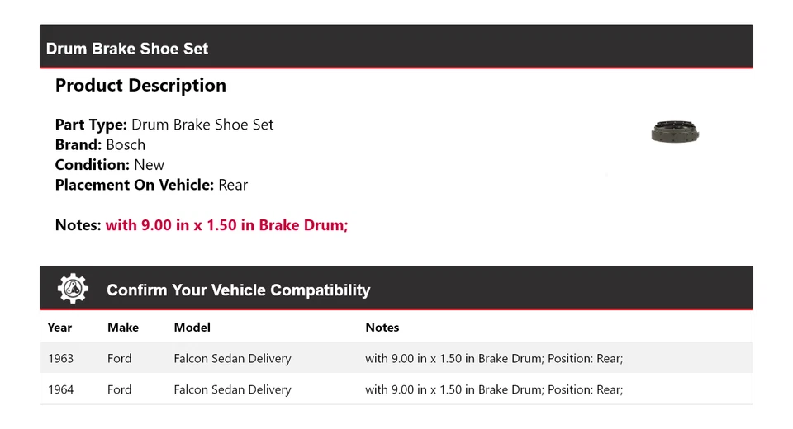The height and width of the screenshot is (429, 793).
Task: Select the Product Description heading
Action: pos(140,86)
